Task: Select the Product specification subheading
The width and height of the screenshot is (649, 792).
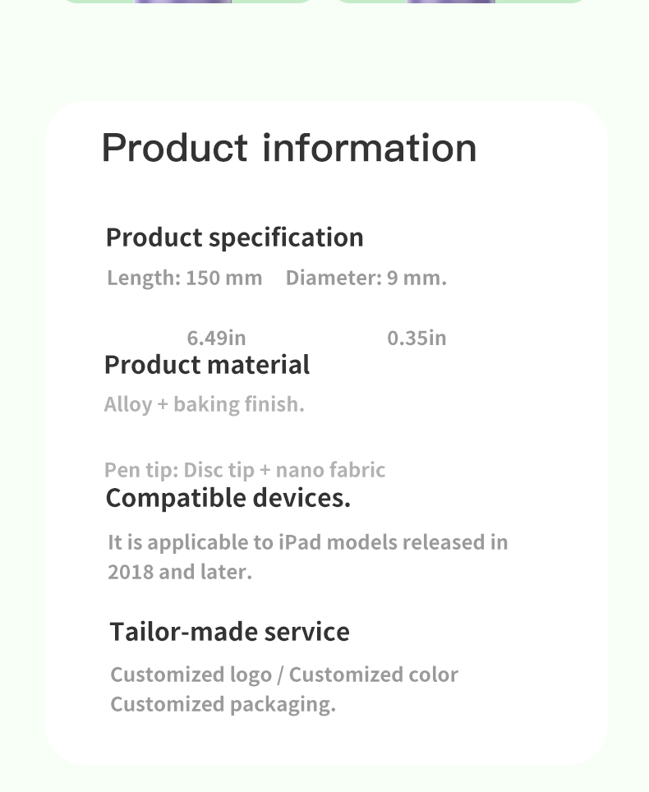Action: tap(234, 237)
